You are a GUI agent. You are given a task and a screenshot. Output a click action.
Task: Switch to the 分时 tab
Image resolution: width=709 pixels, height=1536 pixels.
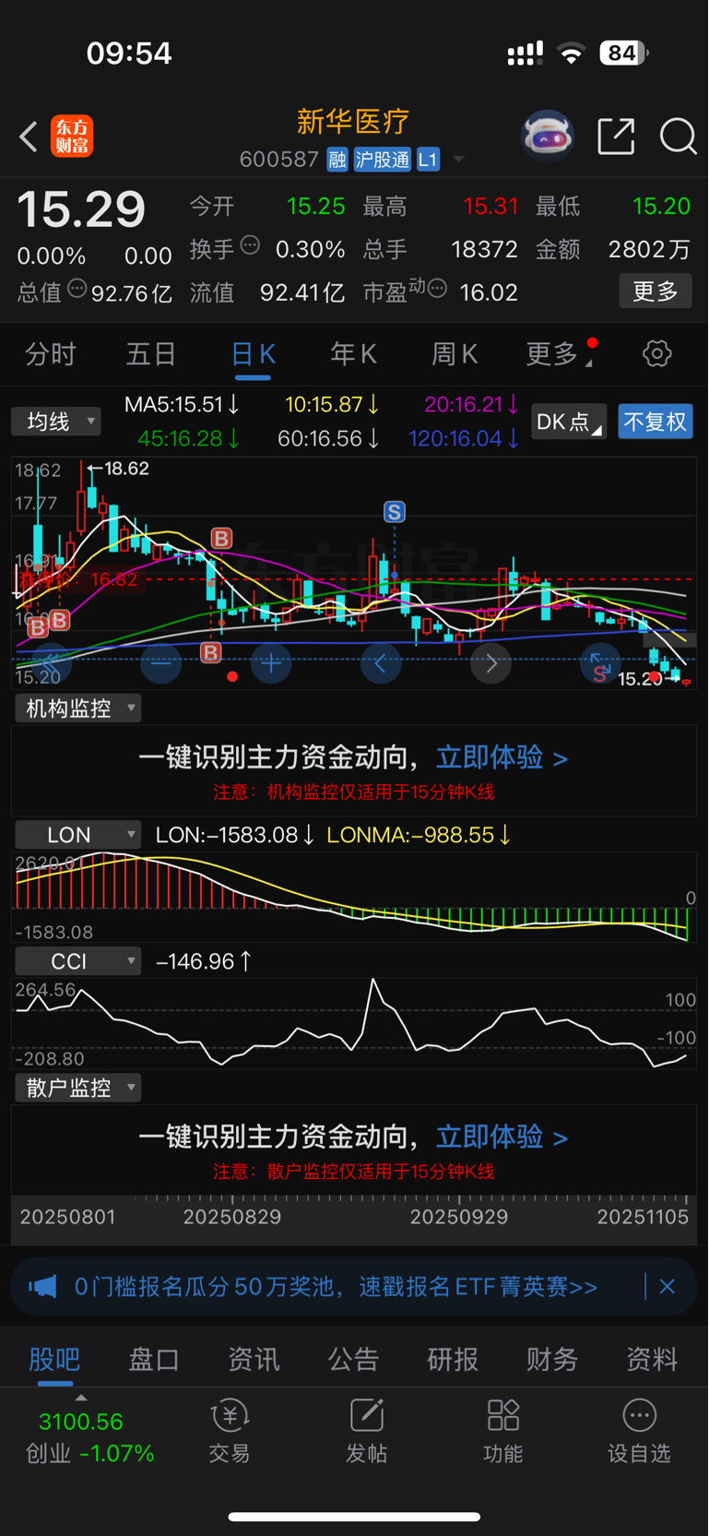point(51,353)
